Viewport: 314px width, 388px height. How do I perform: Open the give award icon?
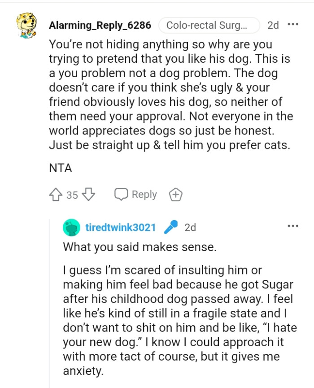pos(176,194)
